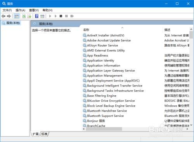Click the Back arrow toolbar icon
The image size is (194, 142).
(3, 16)
